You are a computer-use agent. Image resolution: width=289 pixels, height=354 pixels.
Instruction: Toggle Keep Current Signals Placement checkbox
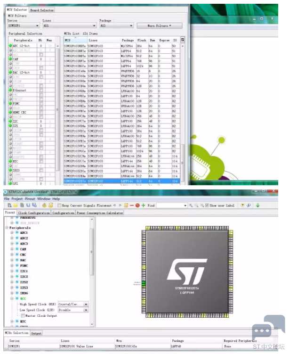(59, 206)
